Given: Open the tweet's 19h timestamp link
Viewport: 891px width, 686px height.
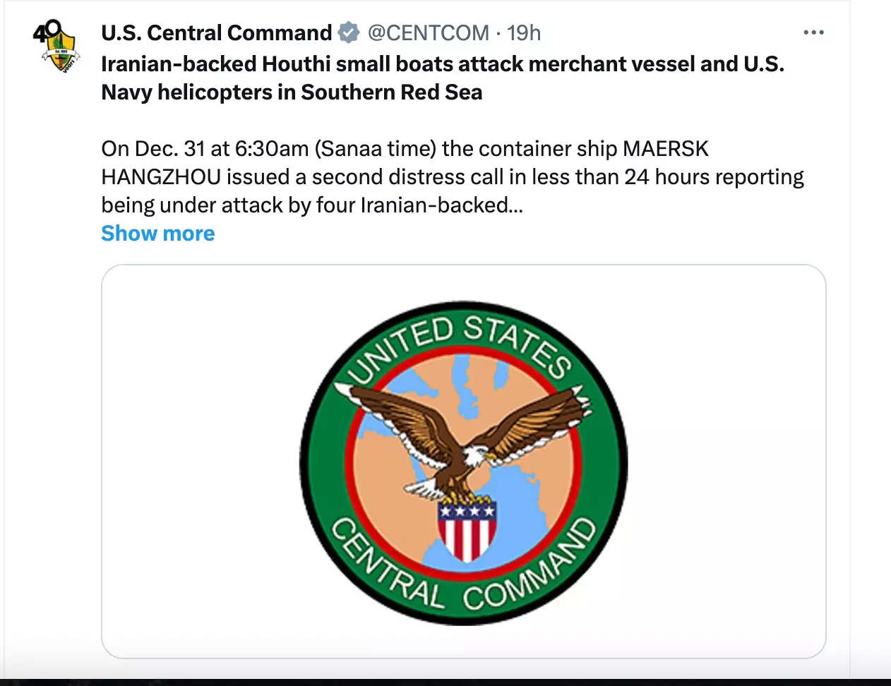Looking at the screenshot, I should pyautogui.click(x=524, y=33).
